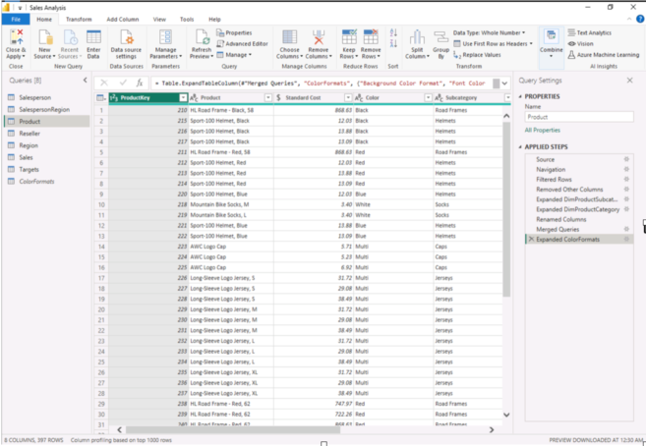Click the Keep Rows icon
This screenshot has width=646, height=446.
[349, 37]
